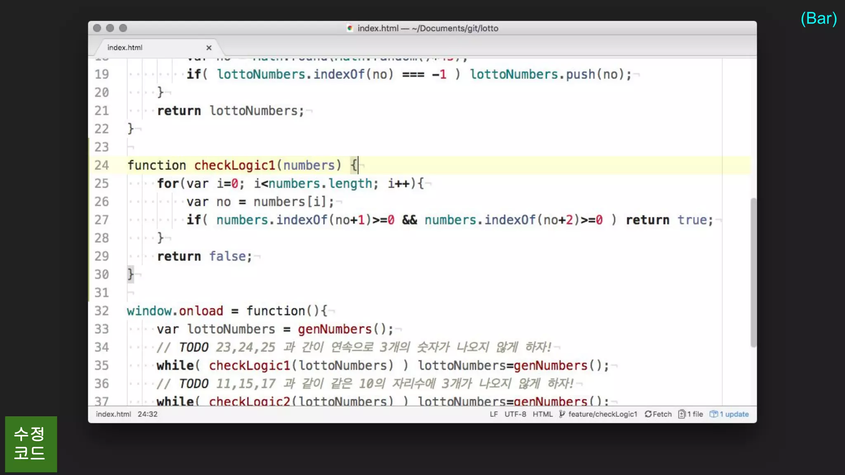
Task: Click the changed files icon
Action: (x=682, y=414)
